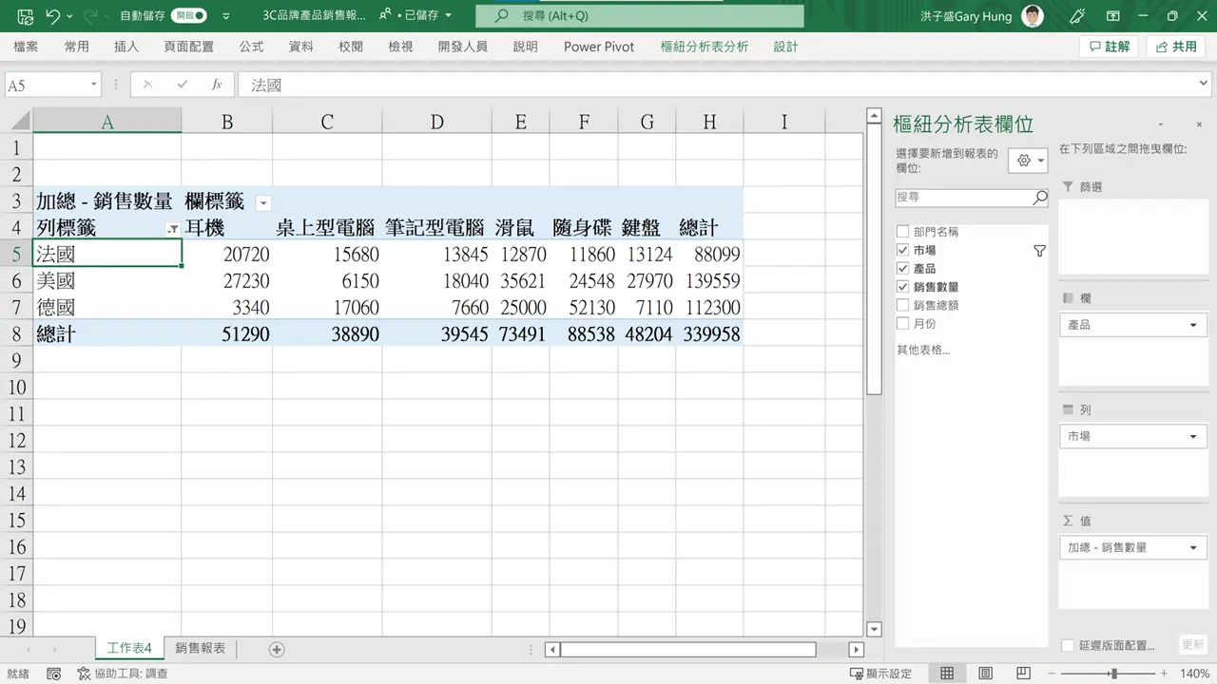Switch to the 插入 ribbon tab
This screenshot has height=684, width=1217.
coord(126,47)
